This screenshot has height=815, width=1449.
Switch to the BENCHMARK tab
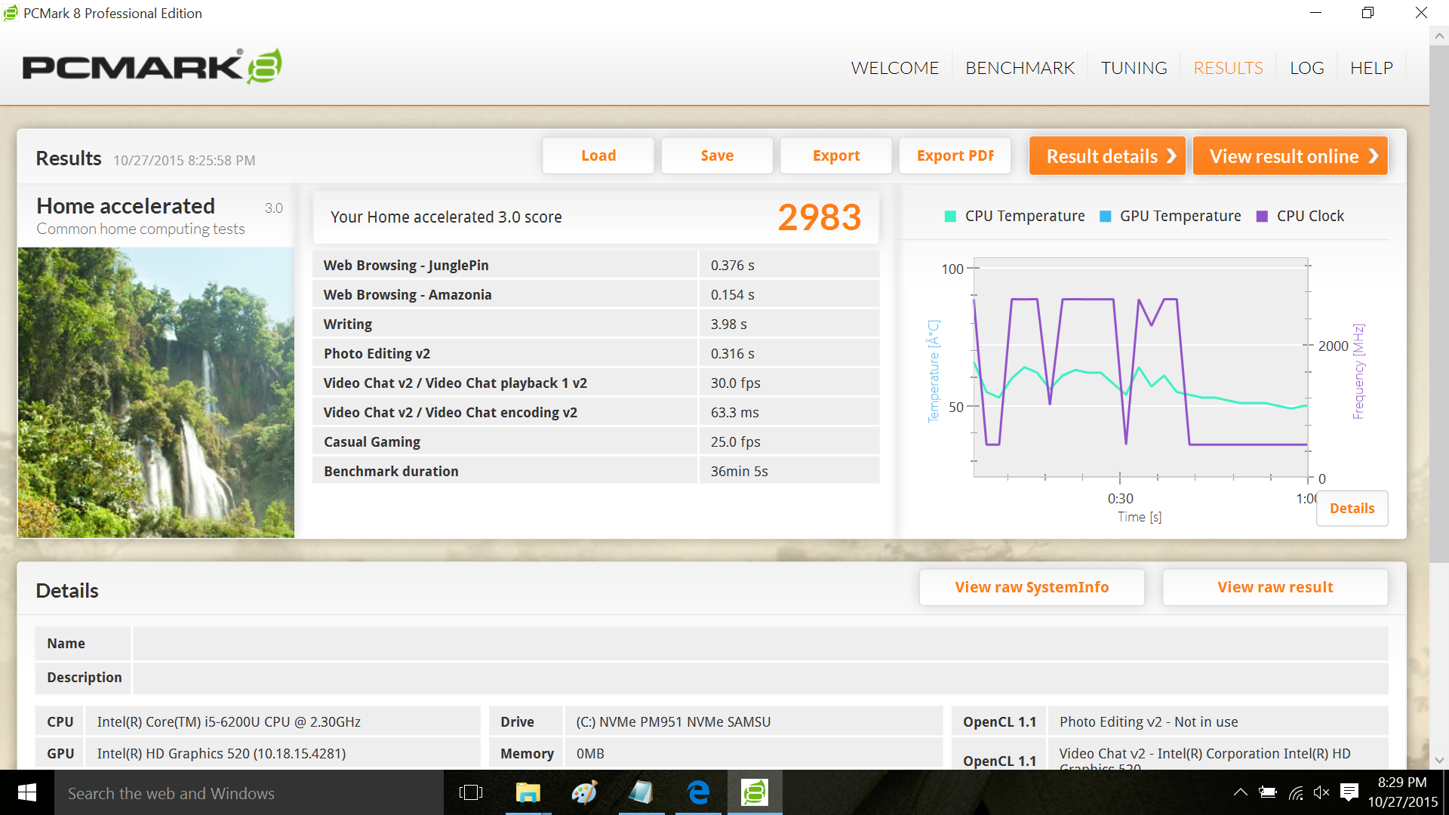tap(1020, 68)
